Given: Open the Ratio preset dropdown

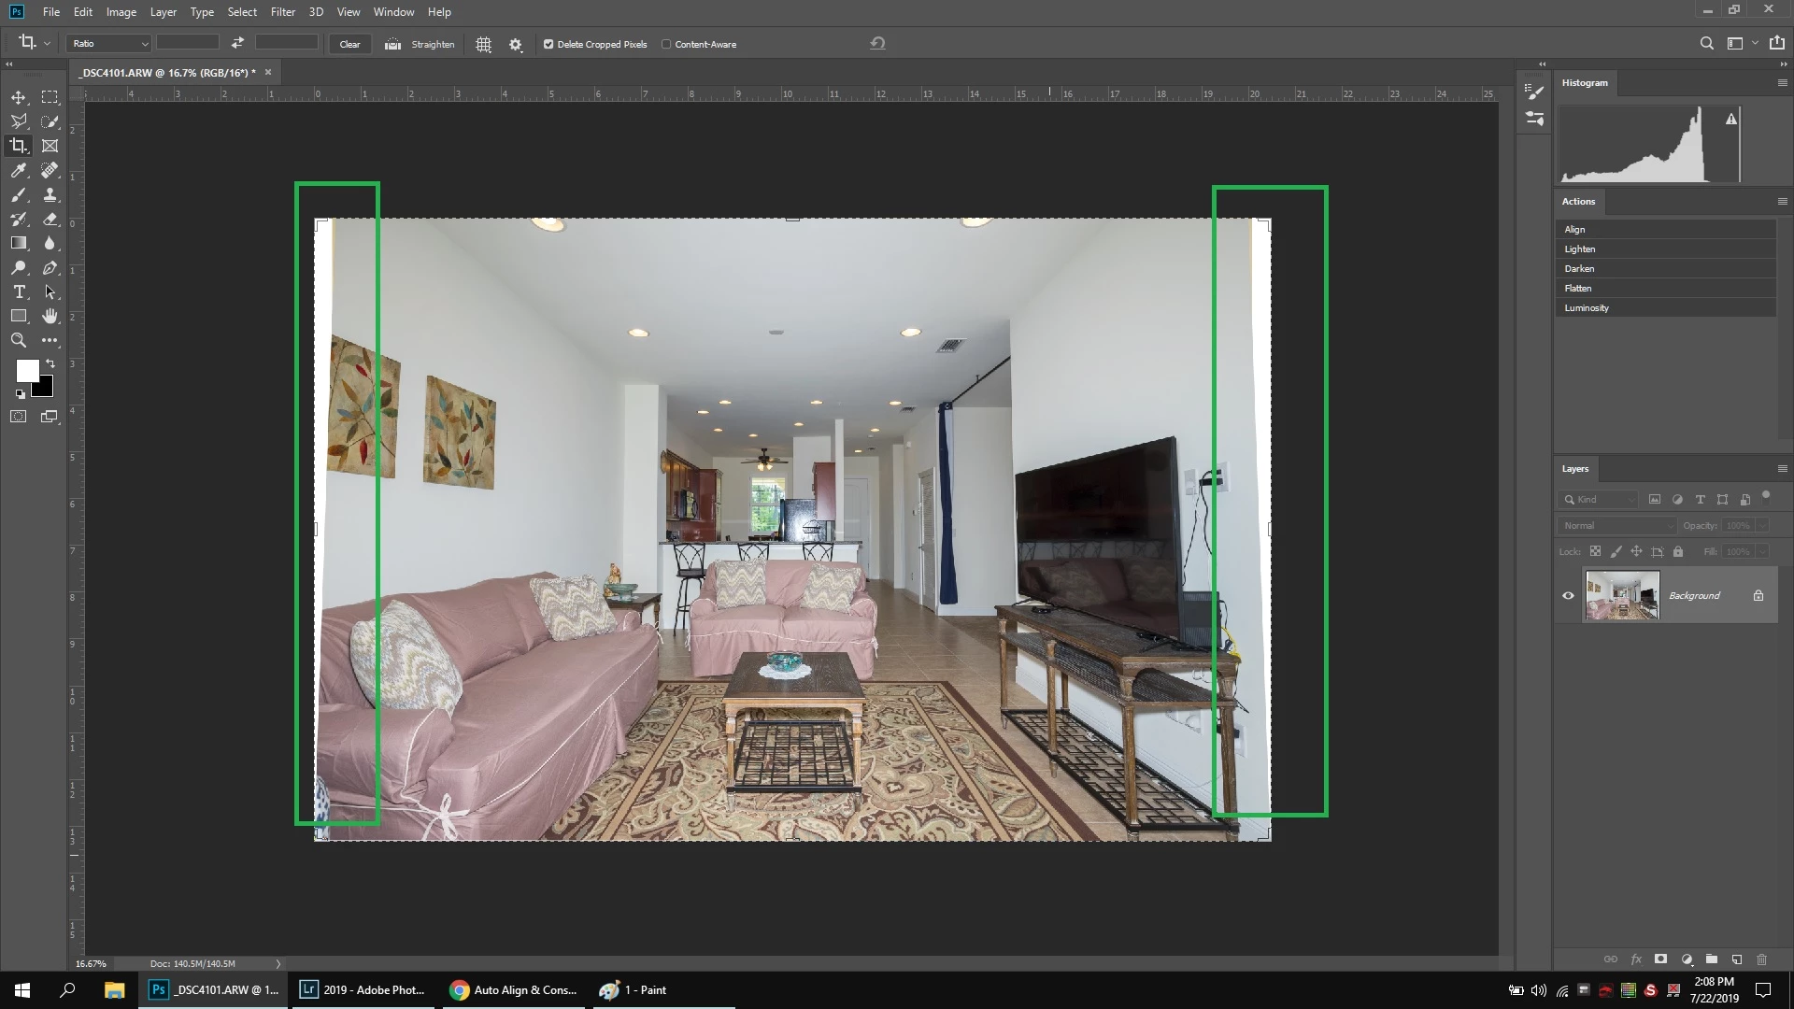Looking at the screenshot, I should [109, 44].
